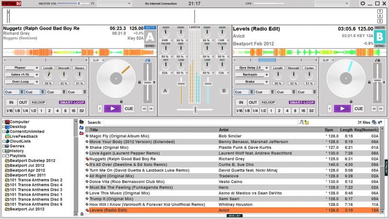The width and height of the screenshot is (389, 219).
Task: Delete deck B's fourth cue point
Action: pos(314,92)
